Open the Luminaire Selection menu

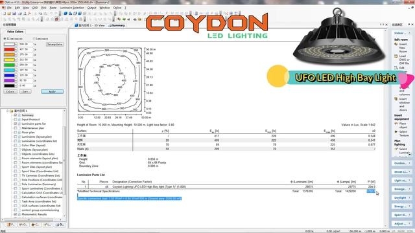click(x=72, y=8)
